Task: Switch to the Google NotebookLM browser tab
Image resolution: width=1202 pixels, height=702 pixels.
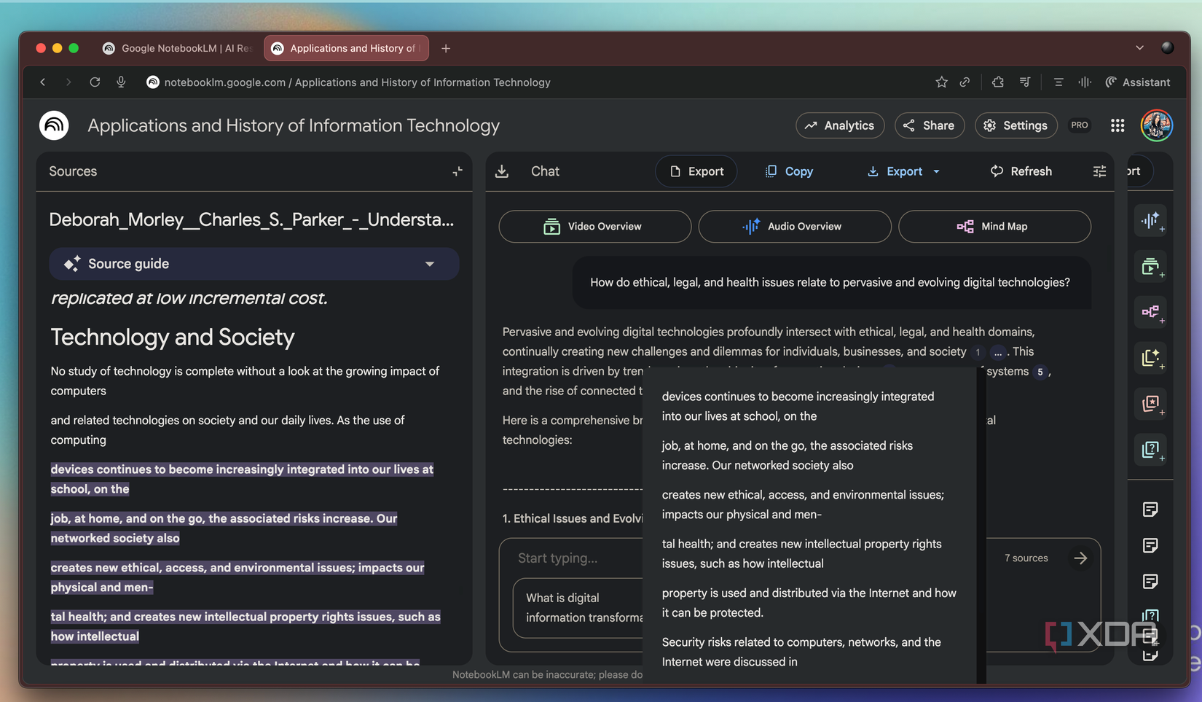Action: (178, 48)
